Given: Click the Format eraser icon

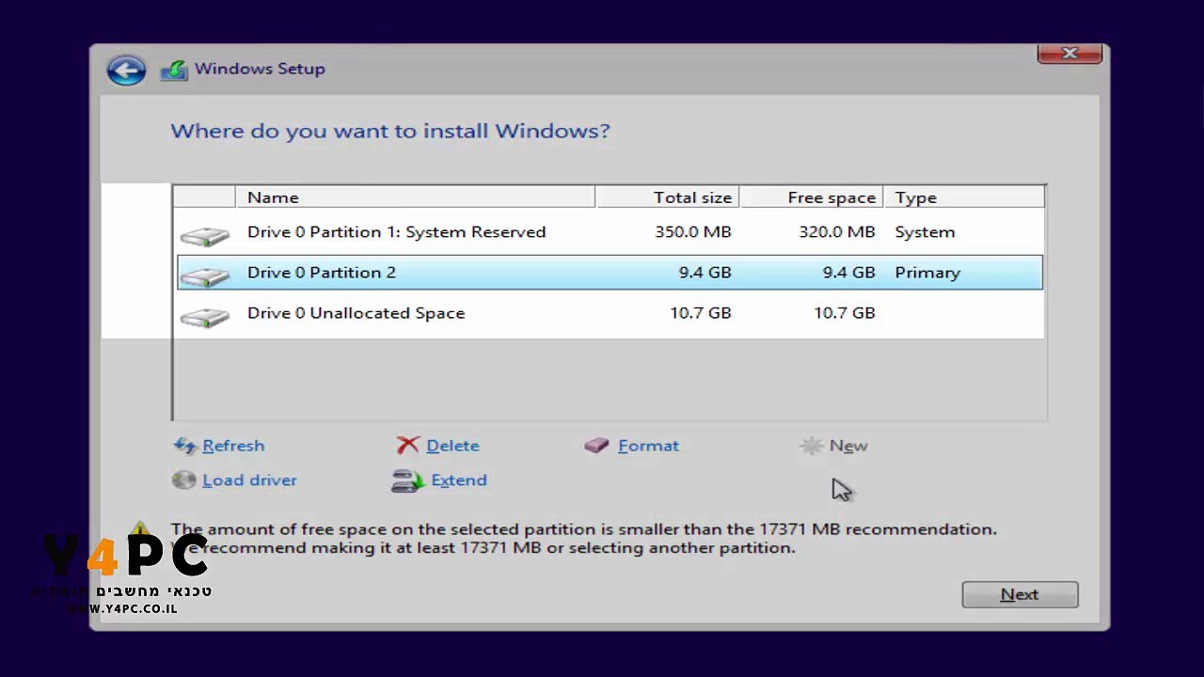Looking at the screenshot, I should click(x=596, y=446).
